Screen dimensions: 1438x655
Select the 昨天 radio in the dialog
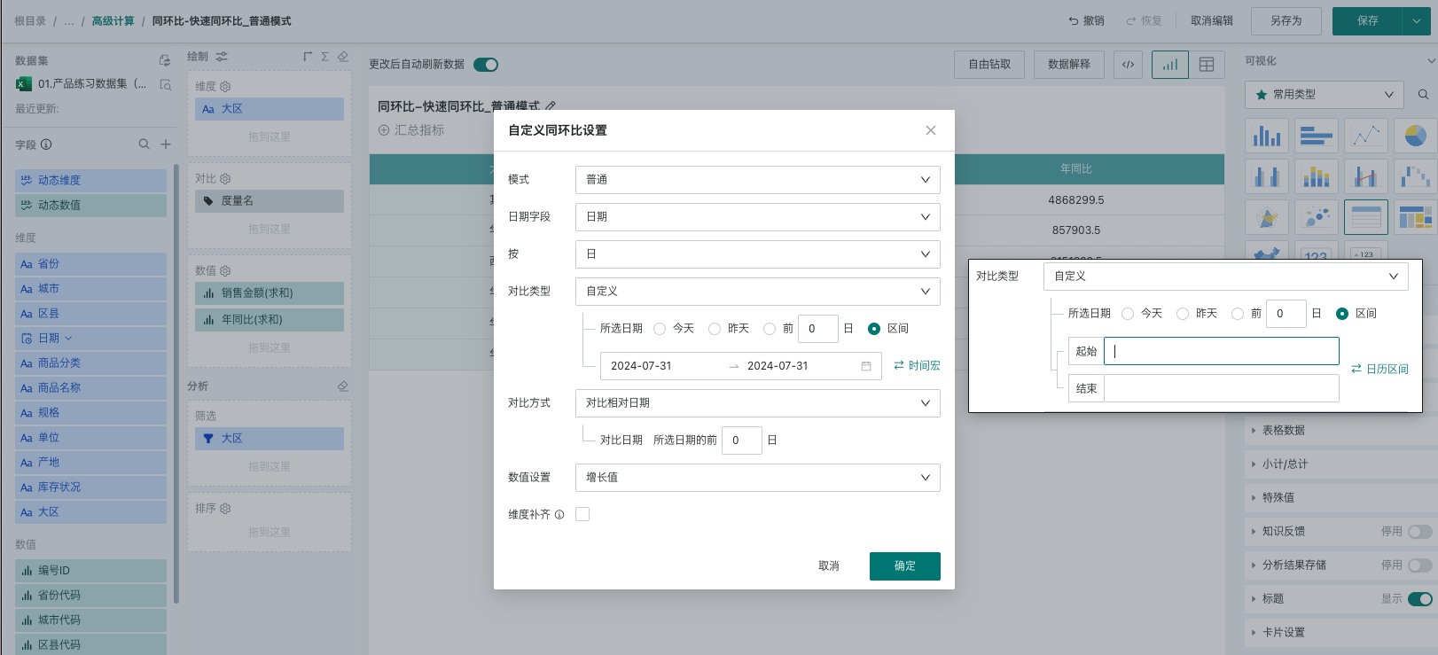715,329
